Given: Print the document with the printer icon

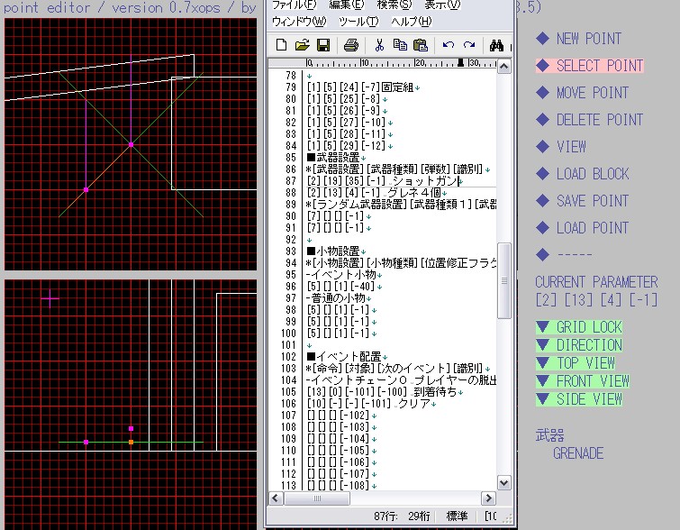Looking at the screenshot, I should pos(351,45).
